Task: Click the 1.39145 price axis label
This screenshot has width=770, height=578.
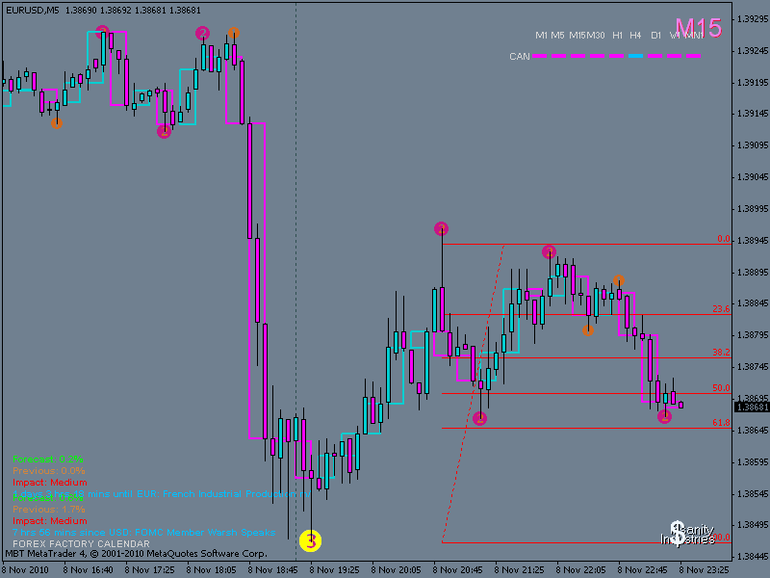Action: [x=753, y=114]
